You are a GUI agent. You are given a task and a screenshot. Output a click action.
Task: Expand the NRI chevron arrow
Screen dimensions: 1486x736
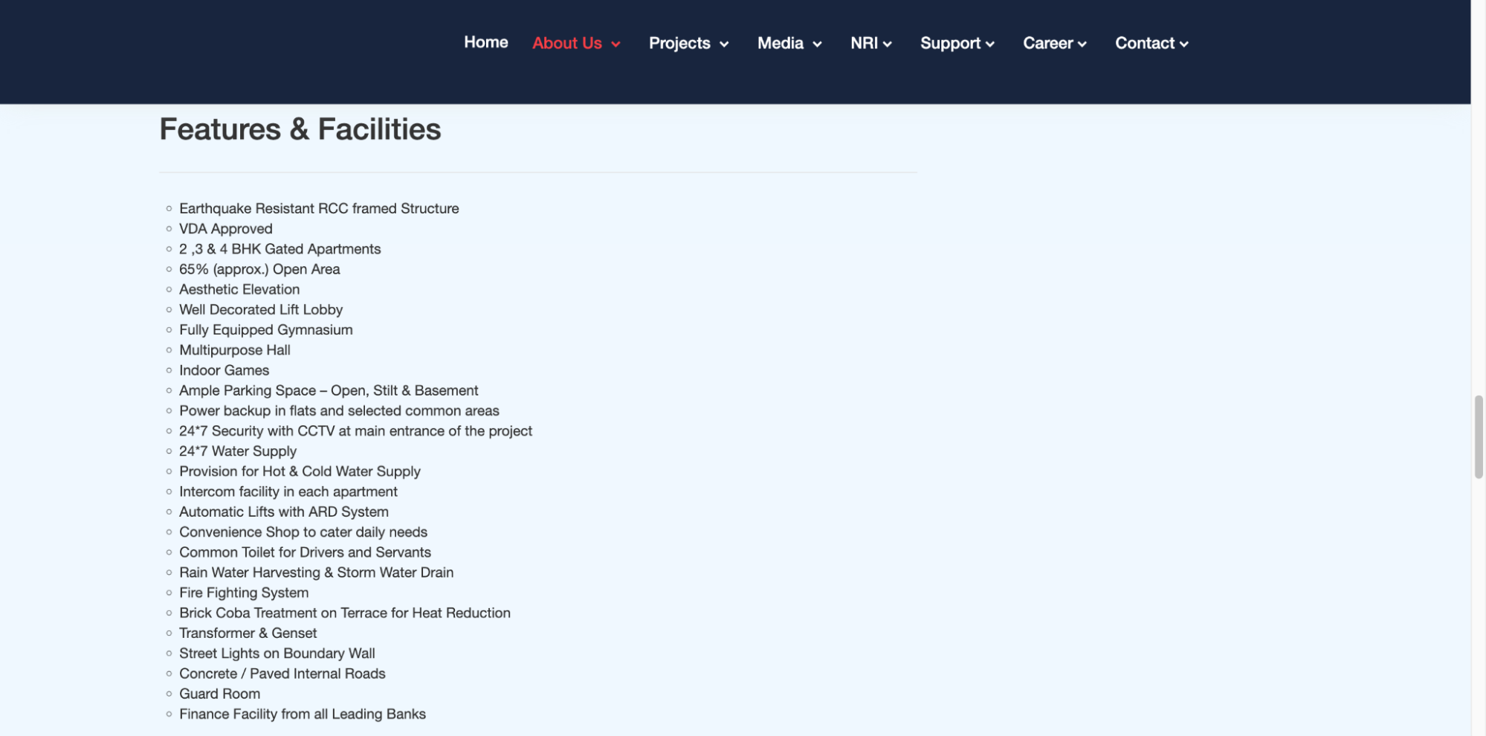click(888, 45)
